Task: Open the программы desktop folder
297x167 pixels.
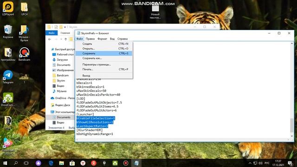Action: click(x=8, y=54)
